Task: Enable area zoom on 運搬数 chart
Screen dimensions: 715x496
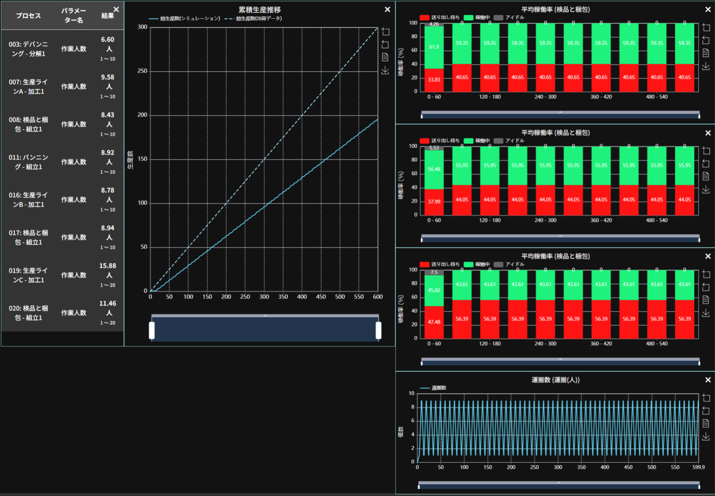Action: pyautogui.click(x=706, y=398)
